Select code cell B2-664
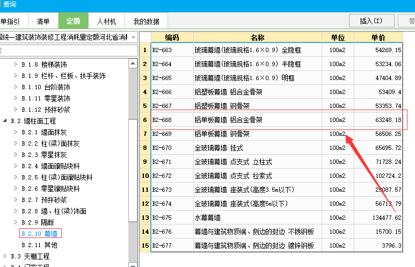Viewport: 415px width, 267px height. pos(172,64)
